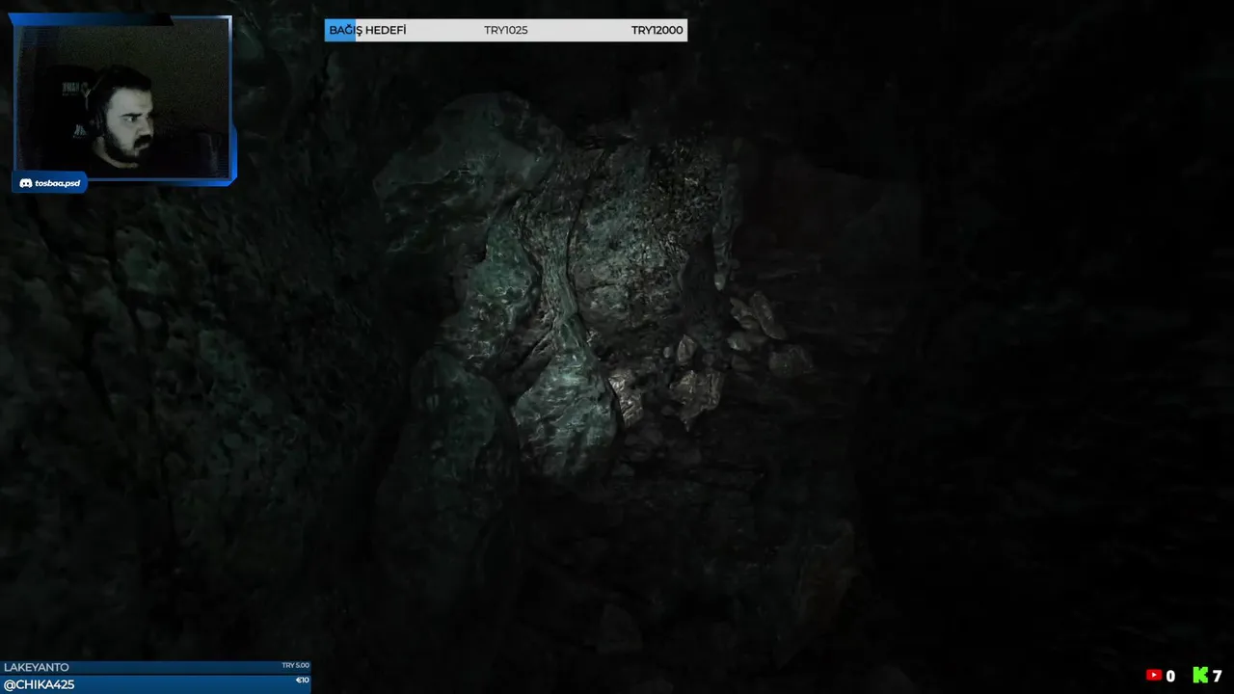Click the donation goal progress bar
This screenshot has height=694, width=1234.
pyautogui.click(x=506, y=30)
